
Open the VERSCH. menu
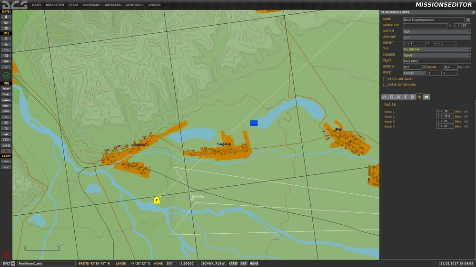point(155,5)
